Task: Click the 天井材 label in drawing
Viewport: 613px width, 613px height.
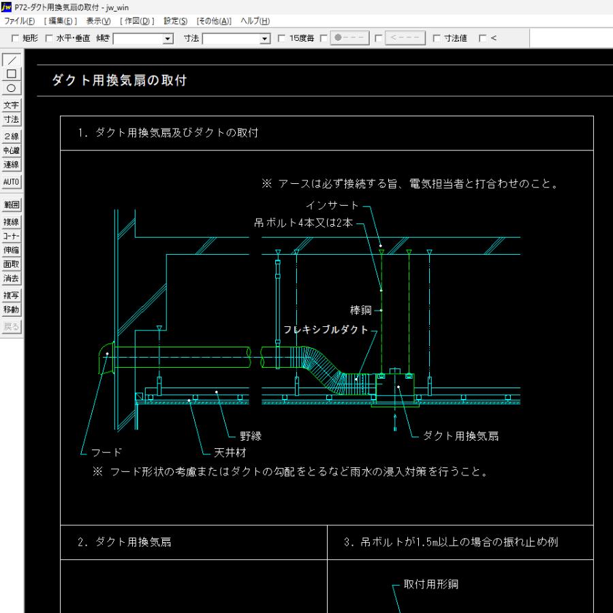Action: [230, 453]
